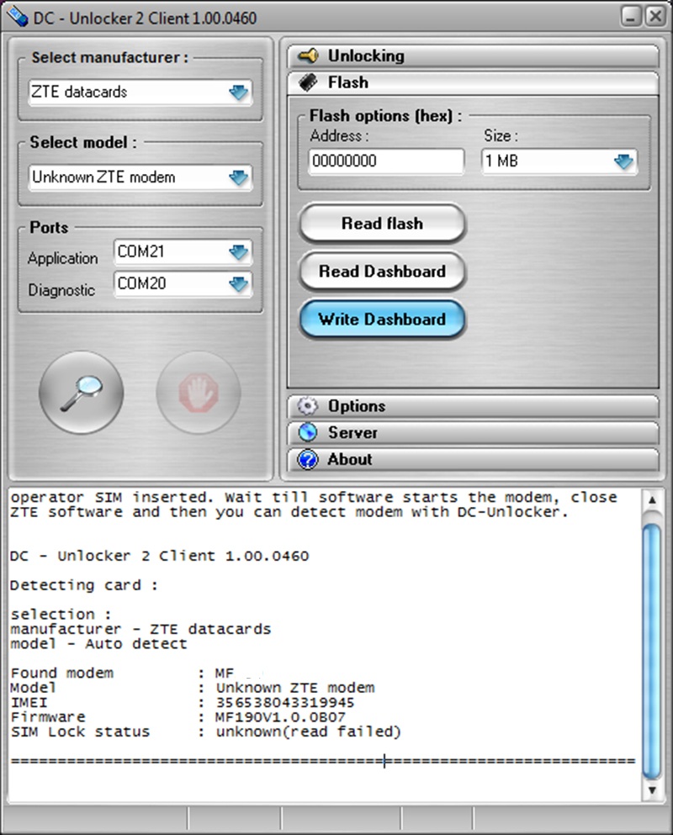Screen dimensions: 673x835
Task: Open the Select manufacturer dropdown
Action: click(x=239, y=92)
